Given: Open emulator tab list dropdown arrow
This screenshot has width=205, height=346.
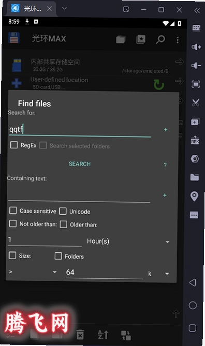Looking at the screenshot, I should [64, 8].
